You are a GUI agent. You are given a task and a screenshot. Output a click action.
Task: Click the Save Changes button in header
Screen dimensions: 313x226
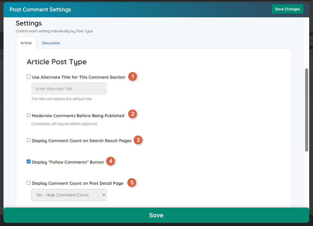[x=287, y=9]
